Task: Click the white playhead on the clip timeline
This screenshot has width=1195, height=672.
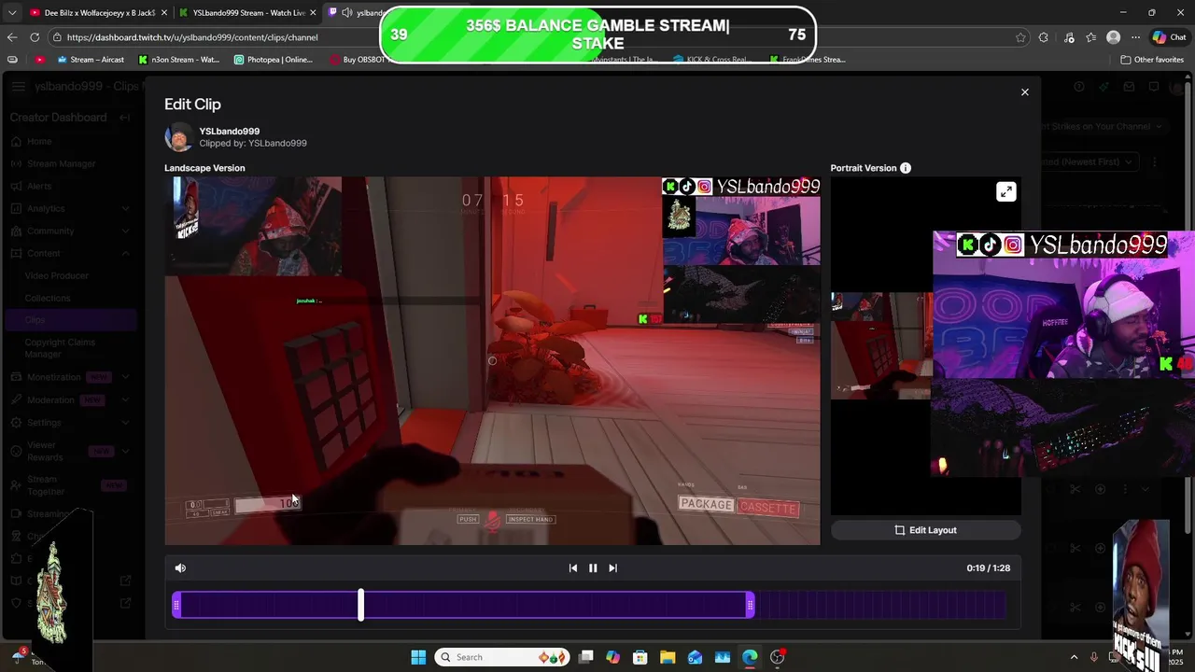Action: pyautogui.click(x=360, y=606)
